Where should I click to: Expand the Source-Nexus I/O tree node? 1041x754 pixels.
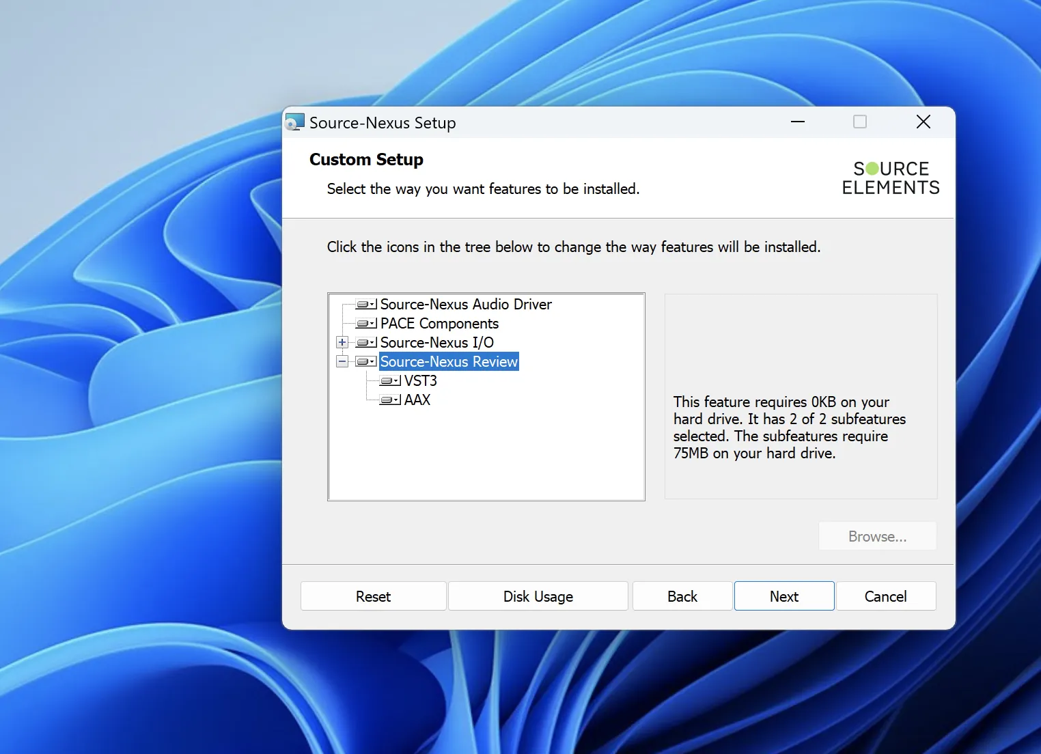(342, 343)
